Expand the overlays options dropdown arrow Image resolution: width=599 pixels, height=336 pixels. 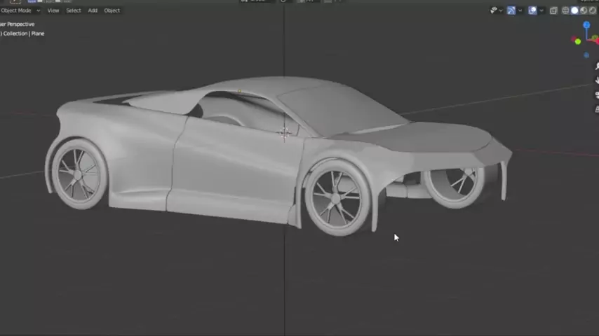(x=541, y=10)
